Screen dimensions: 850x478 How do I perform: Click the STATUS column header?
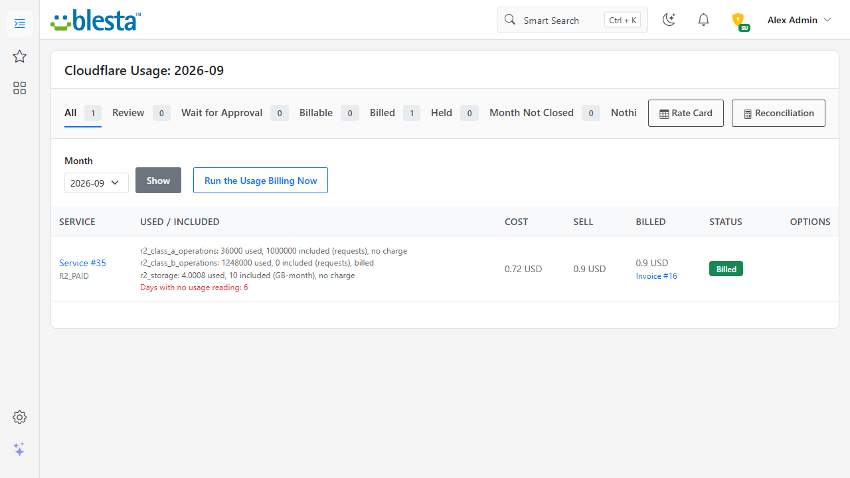coord(726,222)
